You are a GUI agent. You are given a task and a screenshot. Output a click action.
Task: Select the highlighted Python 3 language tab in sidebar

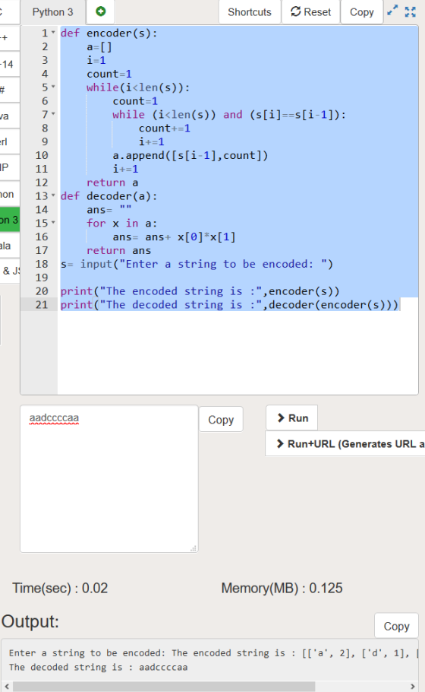[9, 220]
